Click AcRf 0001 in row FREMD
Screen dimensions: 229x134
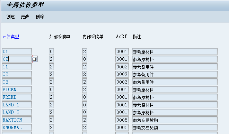122,97
